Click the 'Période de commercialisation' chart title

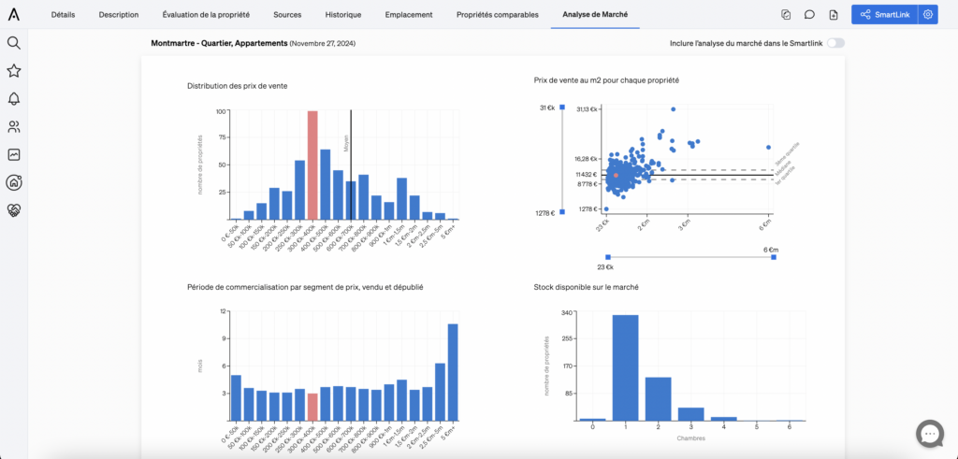click(x=306, y=287)
